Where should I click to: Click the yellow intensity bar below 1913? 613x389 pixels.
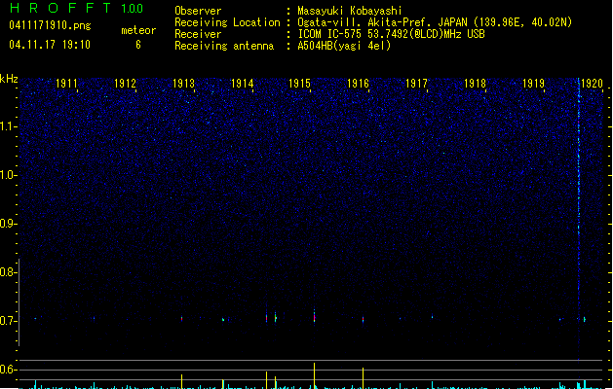(x=182, y=381)
